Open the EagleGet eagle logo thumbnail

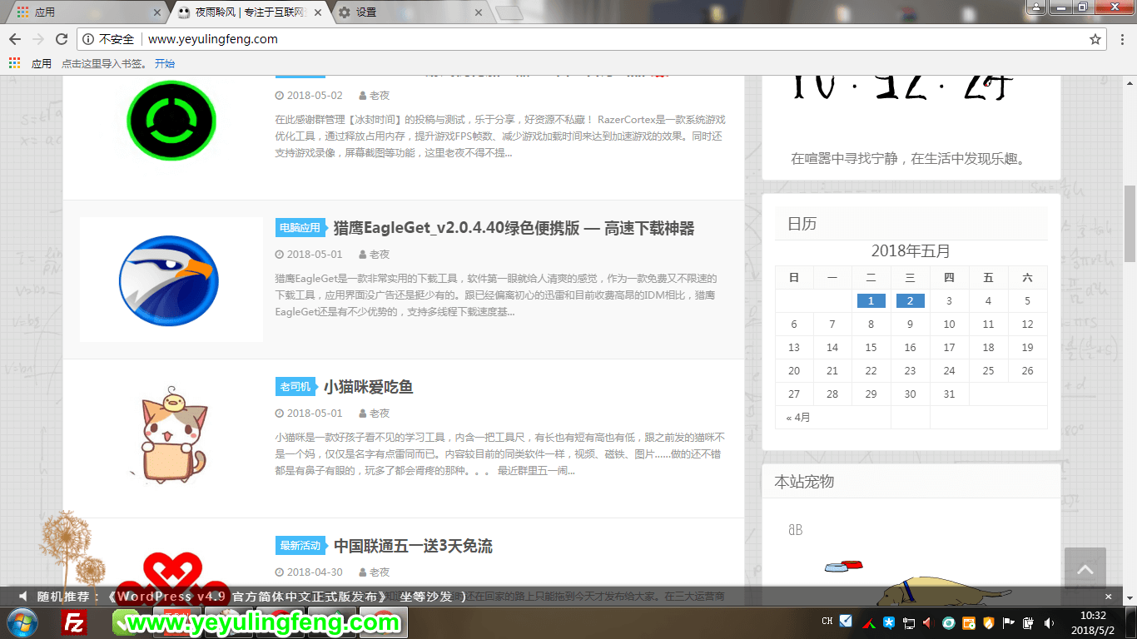click(171, 280)
